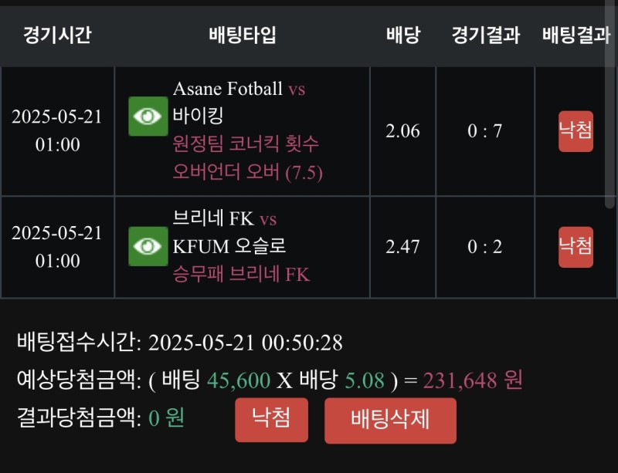Click the 낙첨 badge in the 브리네 FK row
Viewport: 618px width, 473px height.
pyautogui.click(x=576, y=247)
